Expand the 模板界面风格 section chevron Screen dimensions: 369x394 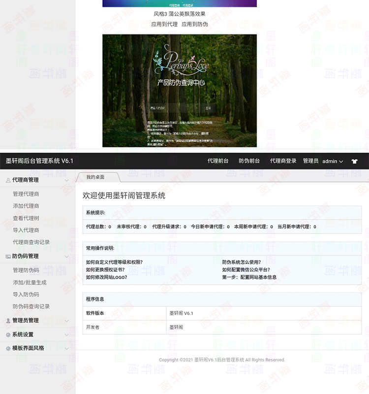pos(66,349)
